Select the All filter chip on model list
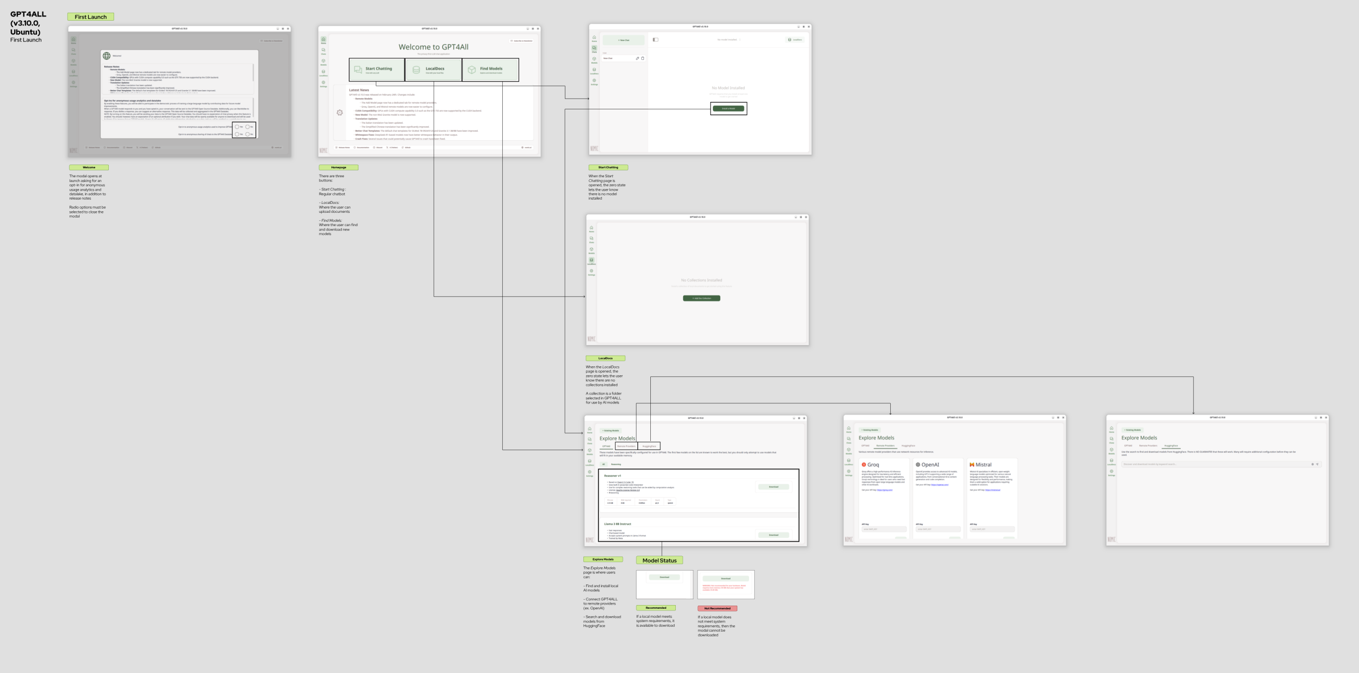This screenshot has width=1359, height=673. [604, 464]
